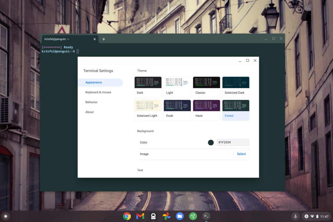The image size is (333, 222).
Task: Click the microphone icon in system tray
Action: coord(296,216)
